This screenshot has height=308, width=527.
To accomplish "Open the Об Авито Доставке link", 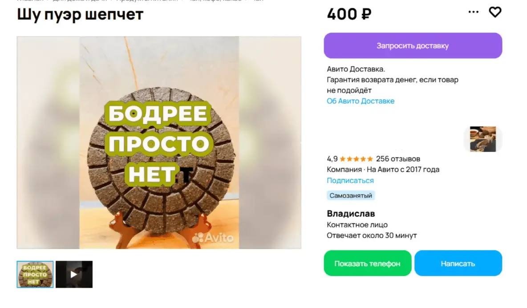I will pyautogui.click(x=361, y=101).
